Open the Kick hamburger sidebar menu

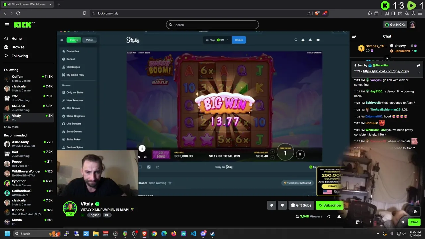(7, 25)
